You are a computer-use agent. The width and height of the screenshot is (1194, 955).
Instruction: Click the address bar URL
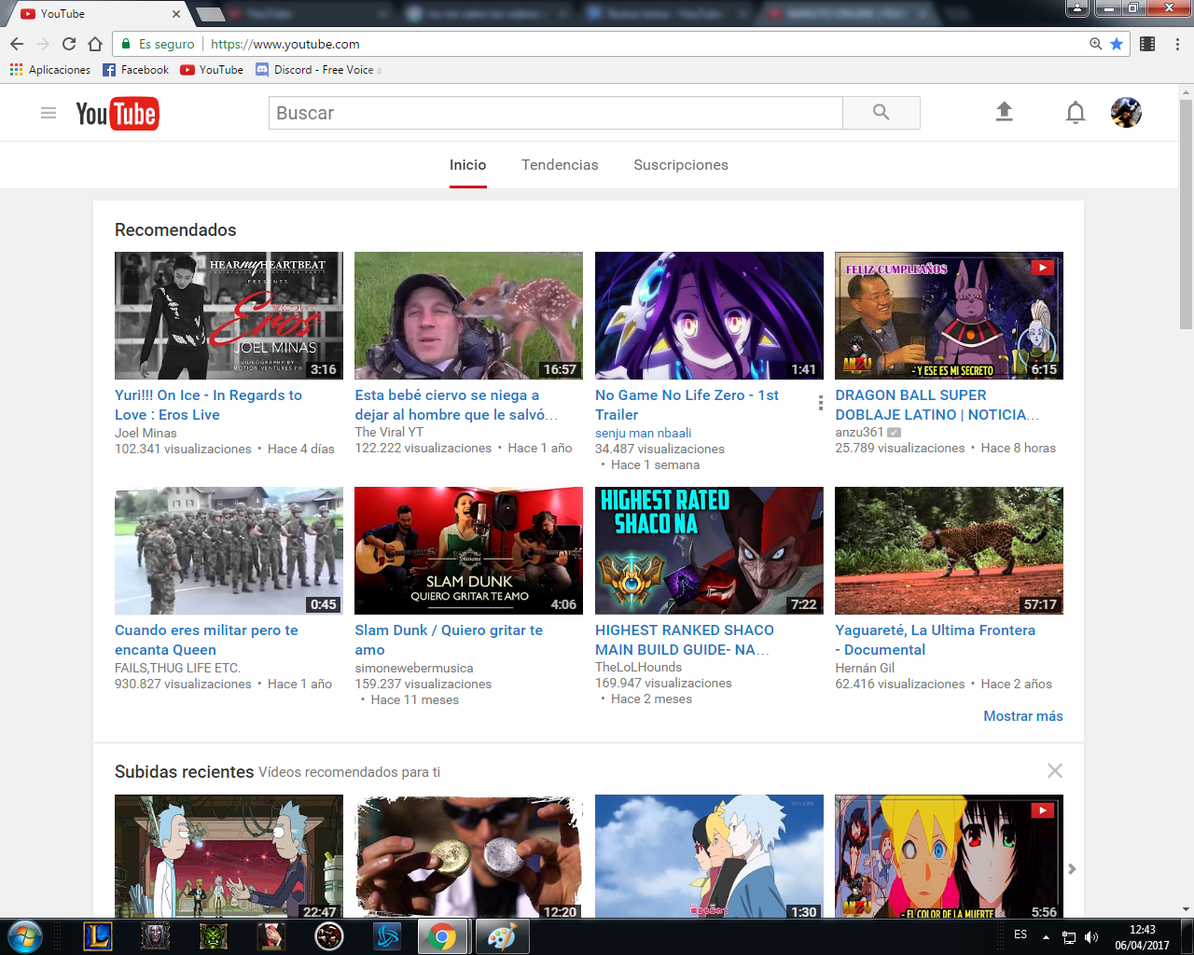tap(285, 44)
